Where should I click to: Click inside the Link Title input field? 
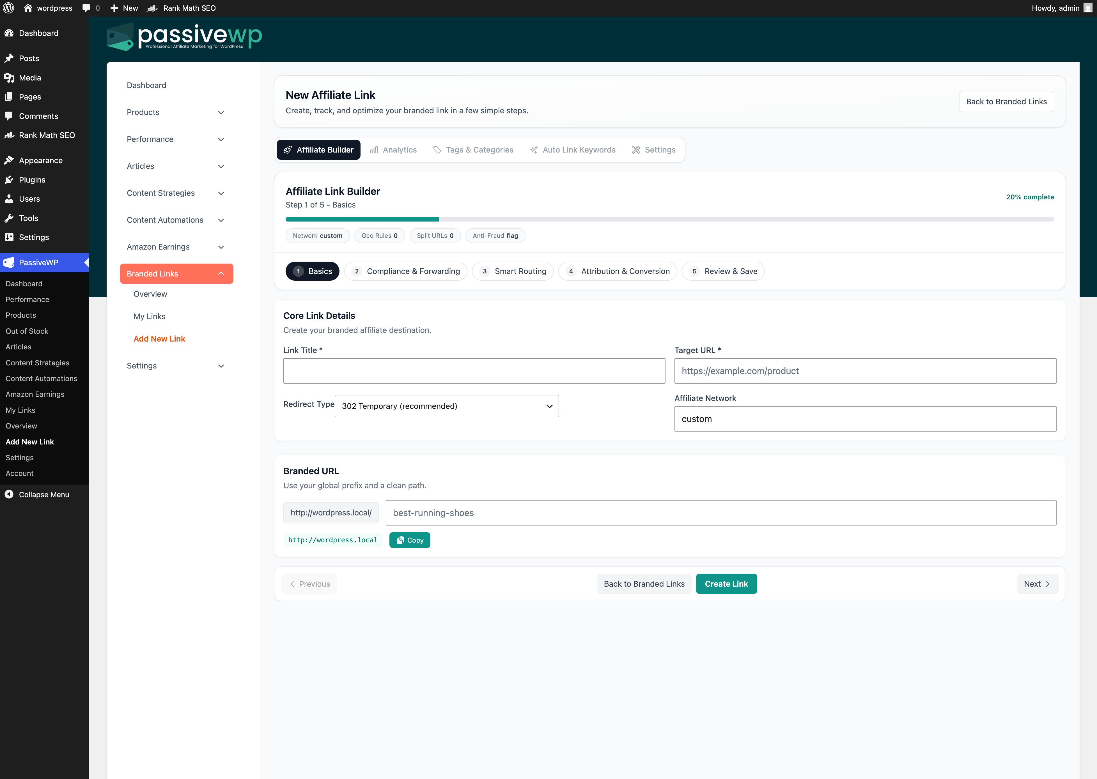click(x=474, y=371)
